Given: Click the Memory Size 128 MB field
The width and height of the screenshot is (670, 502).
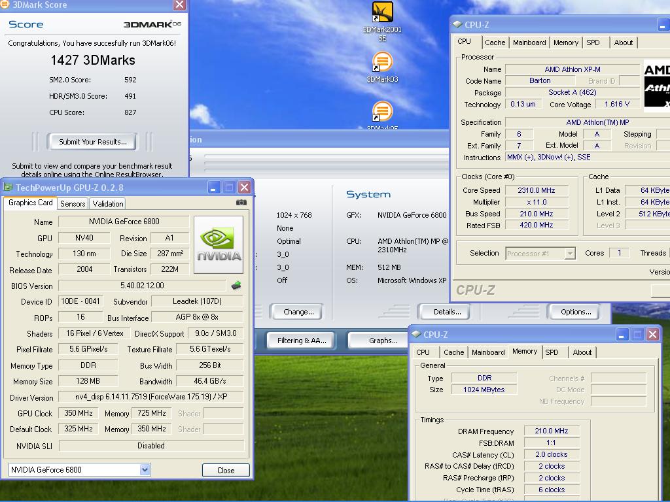Looking at the screenshot, I should click(88, 381).
